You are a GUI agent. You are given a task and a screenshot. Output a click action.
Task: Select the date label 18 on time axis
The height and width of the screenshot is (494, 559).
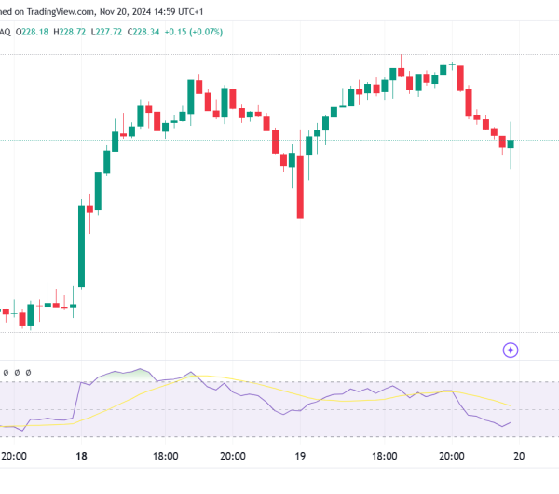81,456
